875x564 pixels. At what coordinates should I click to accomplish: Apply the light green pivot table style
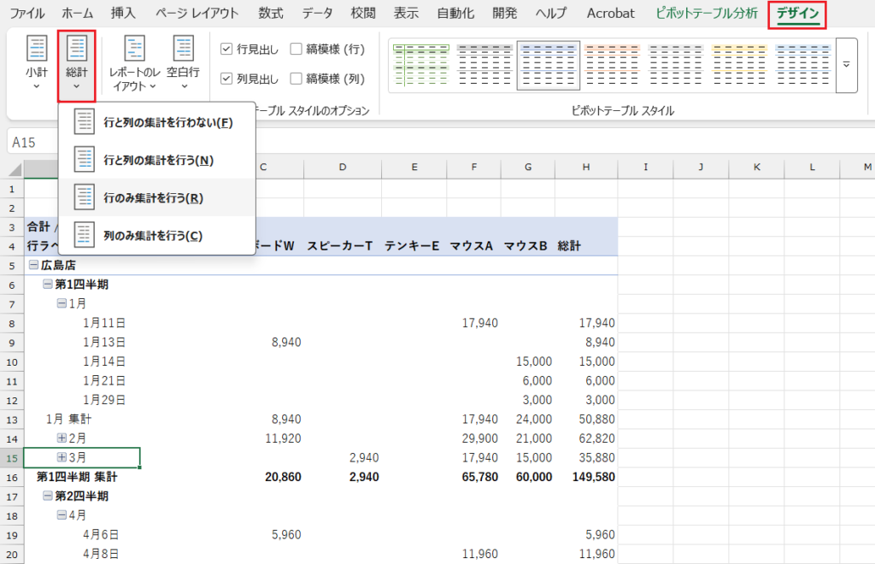420,65
